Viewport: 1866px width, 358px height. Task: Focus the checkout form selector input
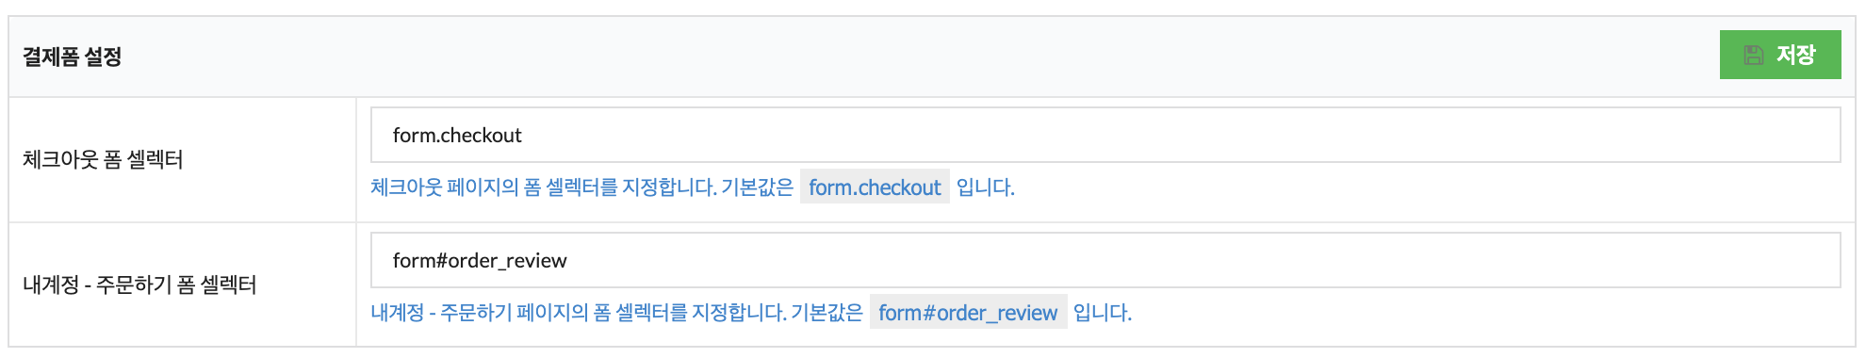pyautogui.click(x=1105, y=135)
